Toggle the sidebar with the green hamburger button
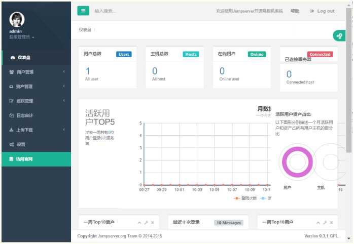 click(x=83, y=11)
